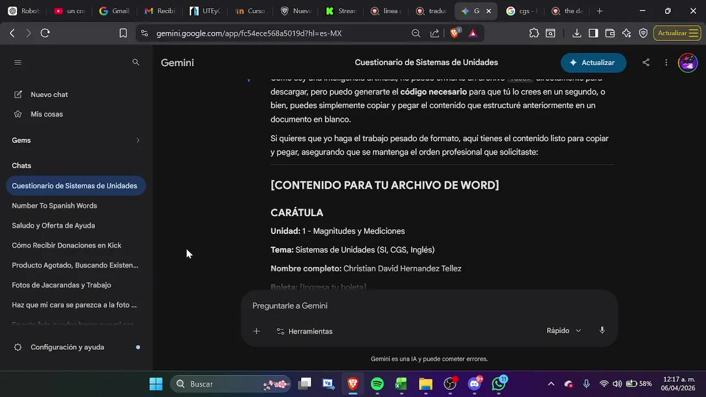Switch to the Gmail browser tab
Viewport: 706px width, 397px height.
point(114,11)
